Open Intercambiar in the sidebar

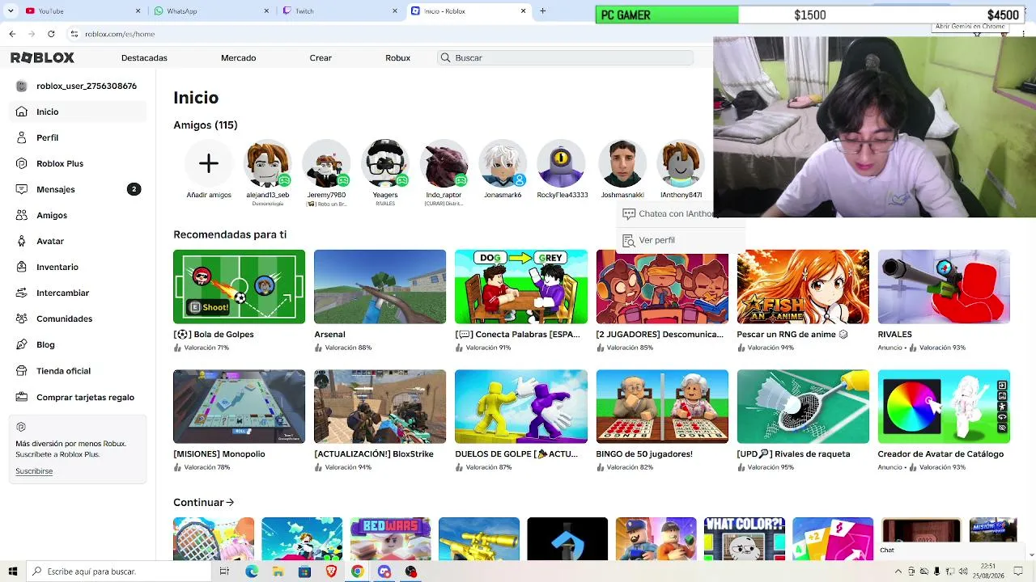[78, 293]
